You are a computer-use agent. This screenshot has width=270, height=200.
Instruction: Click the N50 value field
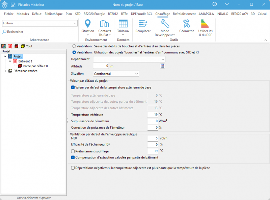[153, 138]
